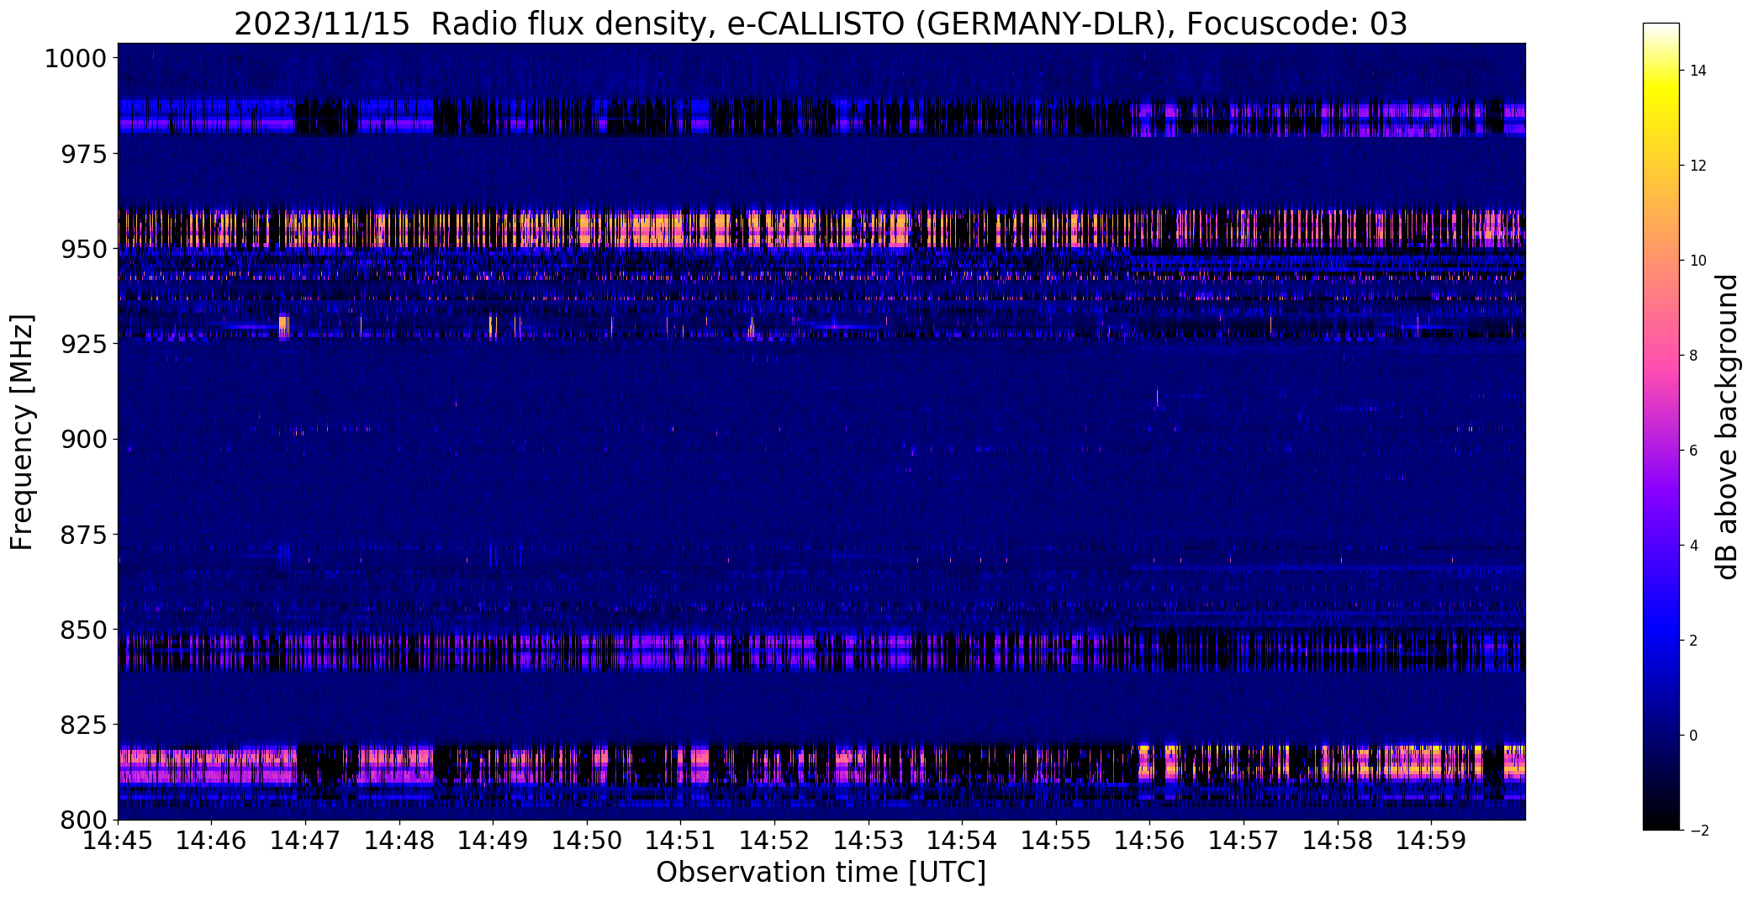1753x897 pixels.
Task: Click the pink region of the colorbar near 8
Action: (1661, 356)
